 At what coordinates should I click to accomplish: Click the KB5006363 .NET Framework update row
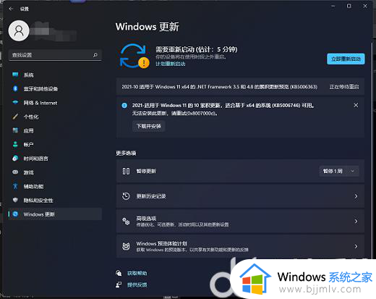point(240,87)
